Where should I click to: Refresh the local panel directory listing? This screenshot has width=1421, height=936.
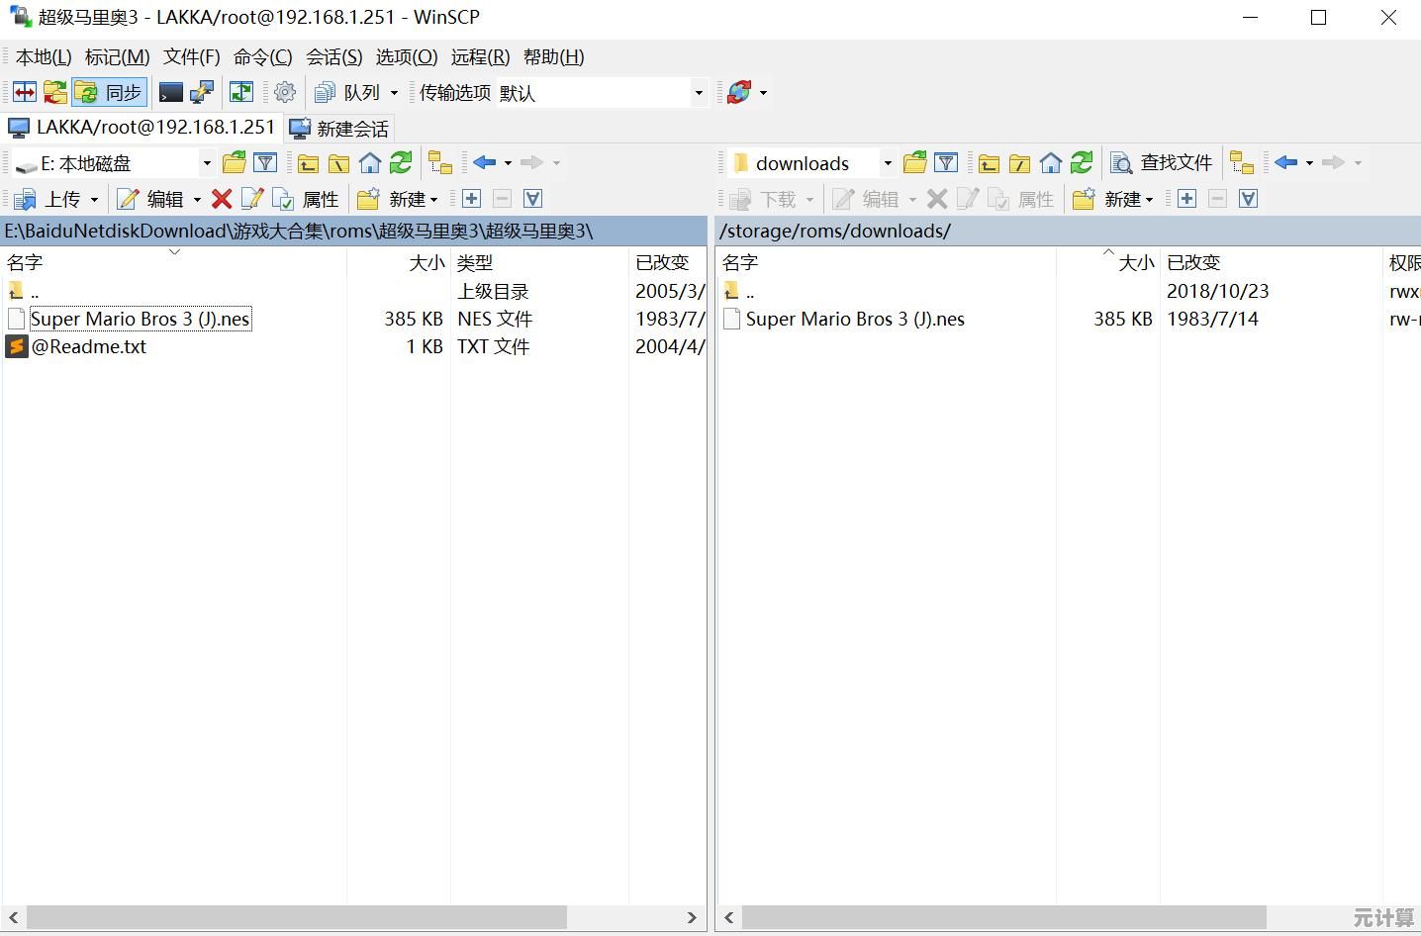pos(401,162)
